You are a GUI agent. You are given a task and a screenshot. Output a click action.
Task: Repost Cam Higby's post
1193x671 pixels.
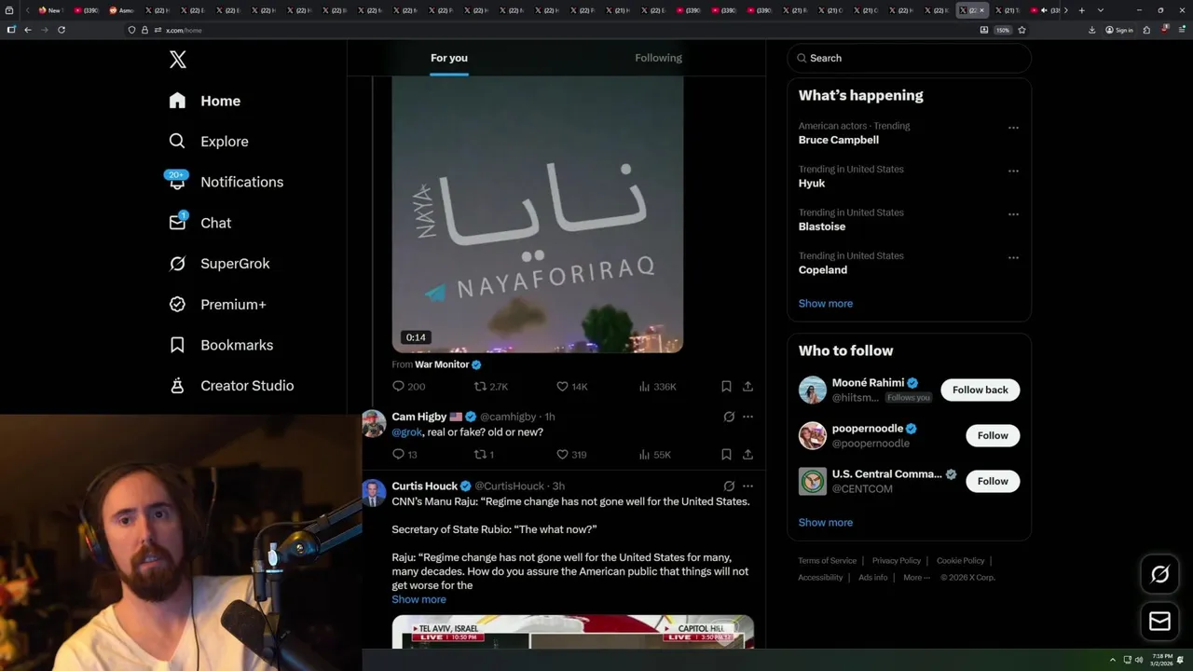(484, 455)
